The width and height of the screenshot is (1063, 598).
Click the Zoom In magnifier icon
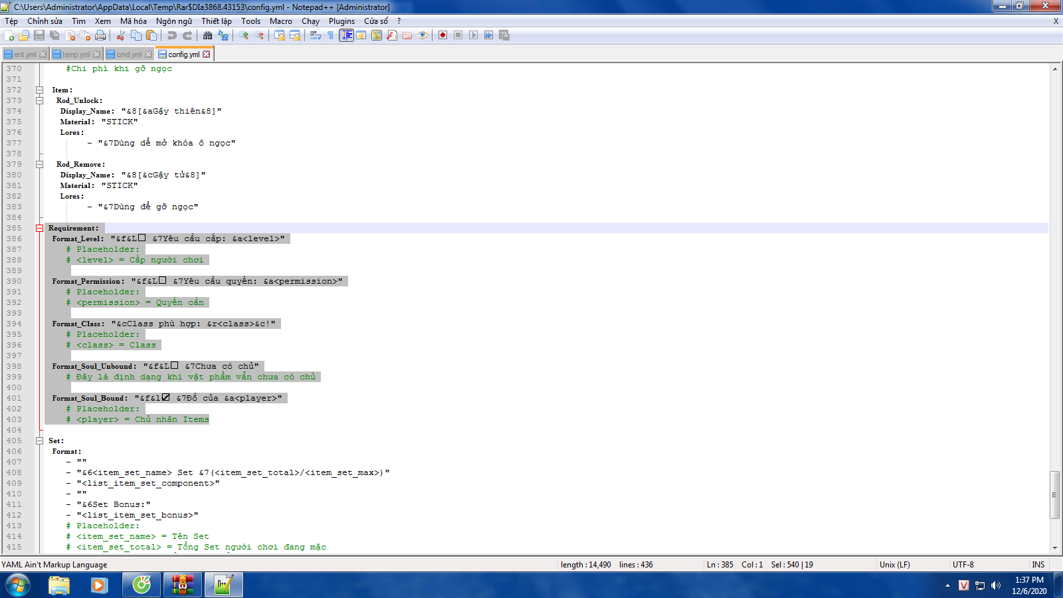(244, 35)
